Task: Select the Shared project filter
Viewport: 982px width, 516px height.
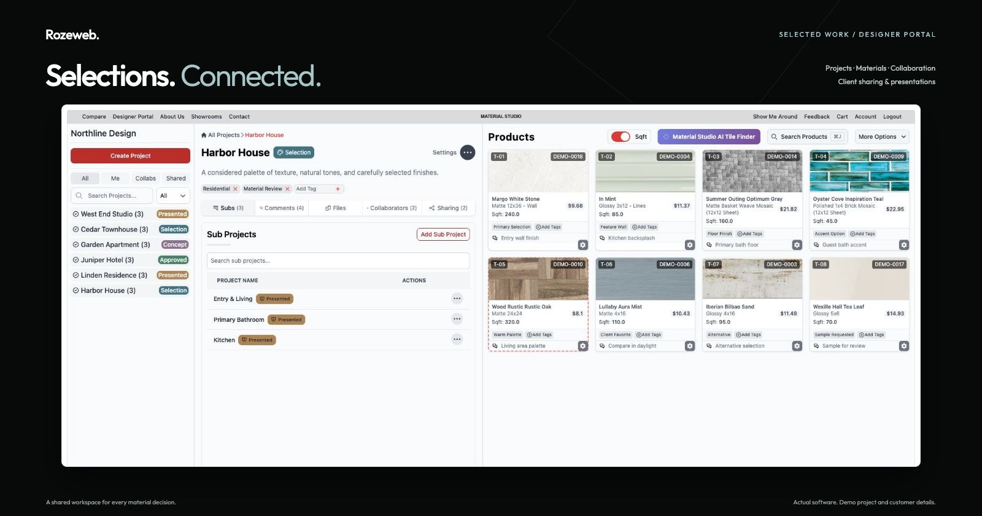Action: pyautogui.click(x=176, y=179)
